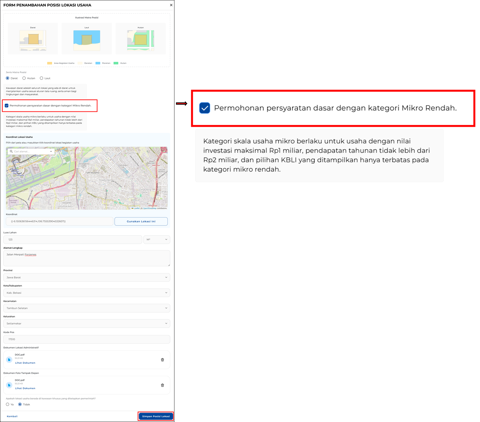Screen dimensions: 480x422
Task: Choose Ya for kawasan khusus question
Action: pyautogui.click(x=7, y=404)
